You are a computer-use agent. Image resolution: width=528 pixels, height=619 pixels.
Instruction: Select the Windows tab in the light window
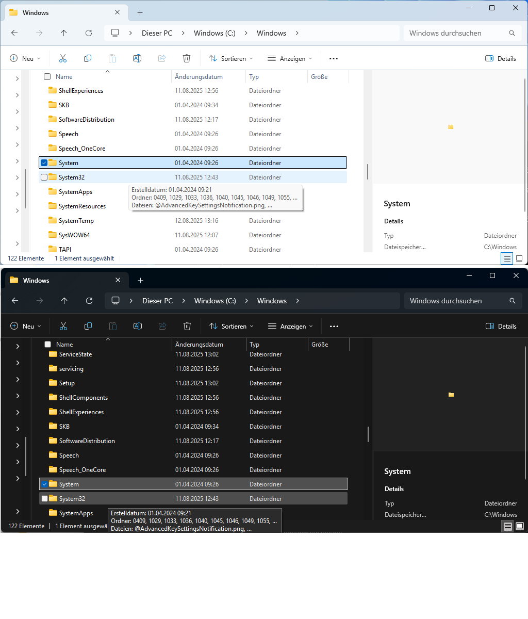(x=65, y=12)
